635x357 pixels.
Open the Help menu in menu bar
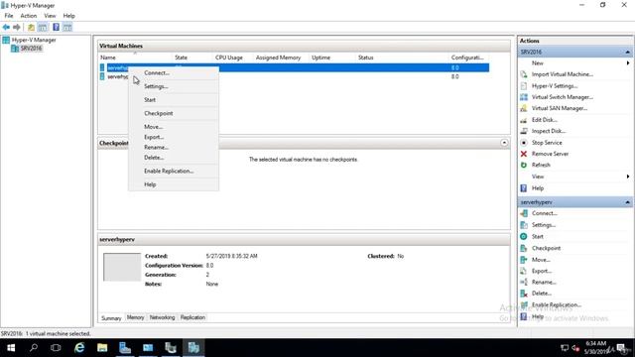[x=68, y=16]
